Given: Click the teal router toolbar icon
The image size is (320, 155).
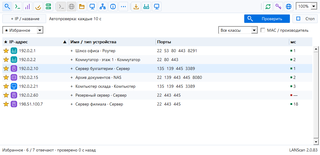Looking at the screenshot, I should [x=146, y=7].
